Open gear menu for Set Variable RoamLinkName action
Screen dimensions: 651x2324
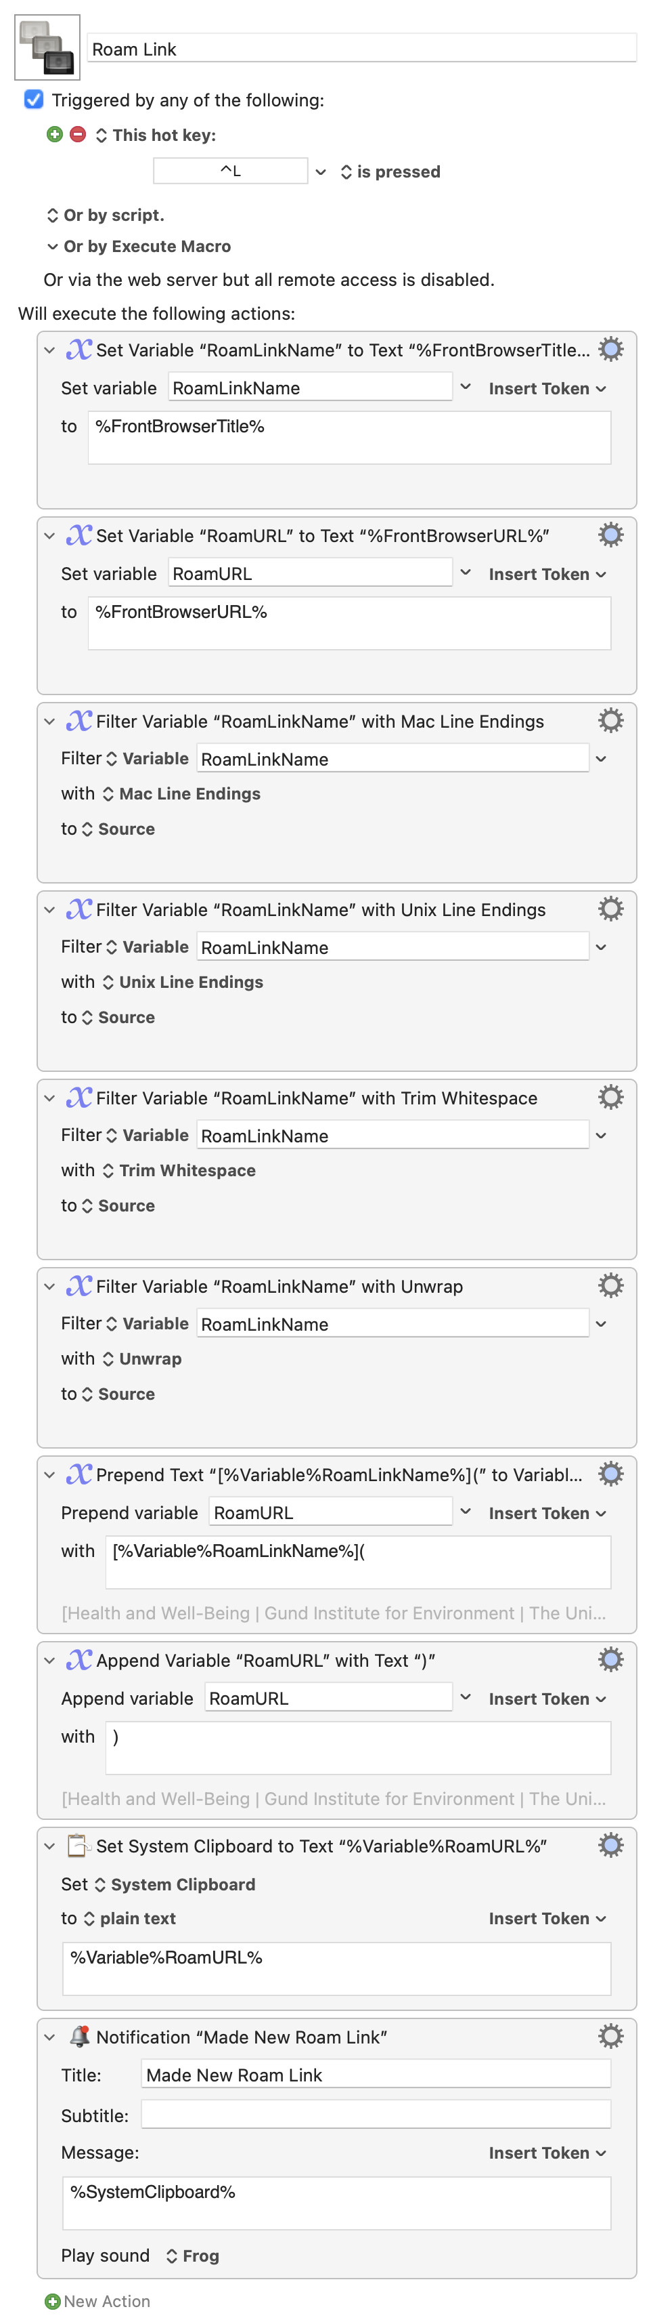tap(610, 349)
